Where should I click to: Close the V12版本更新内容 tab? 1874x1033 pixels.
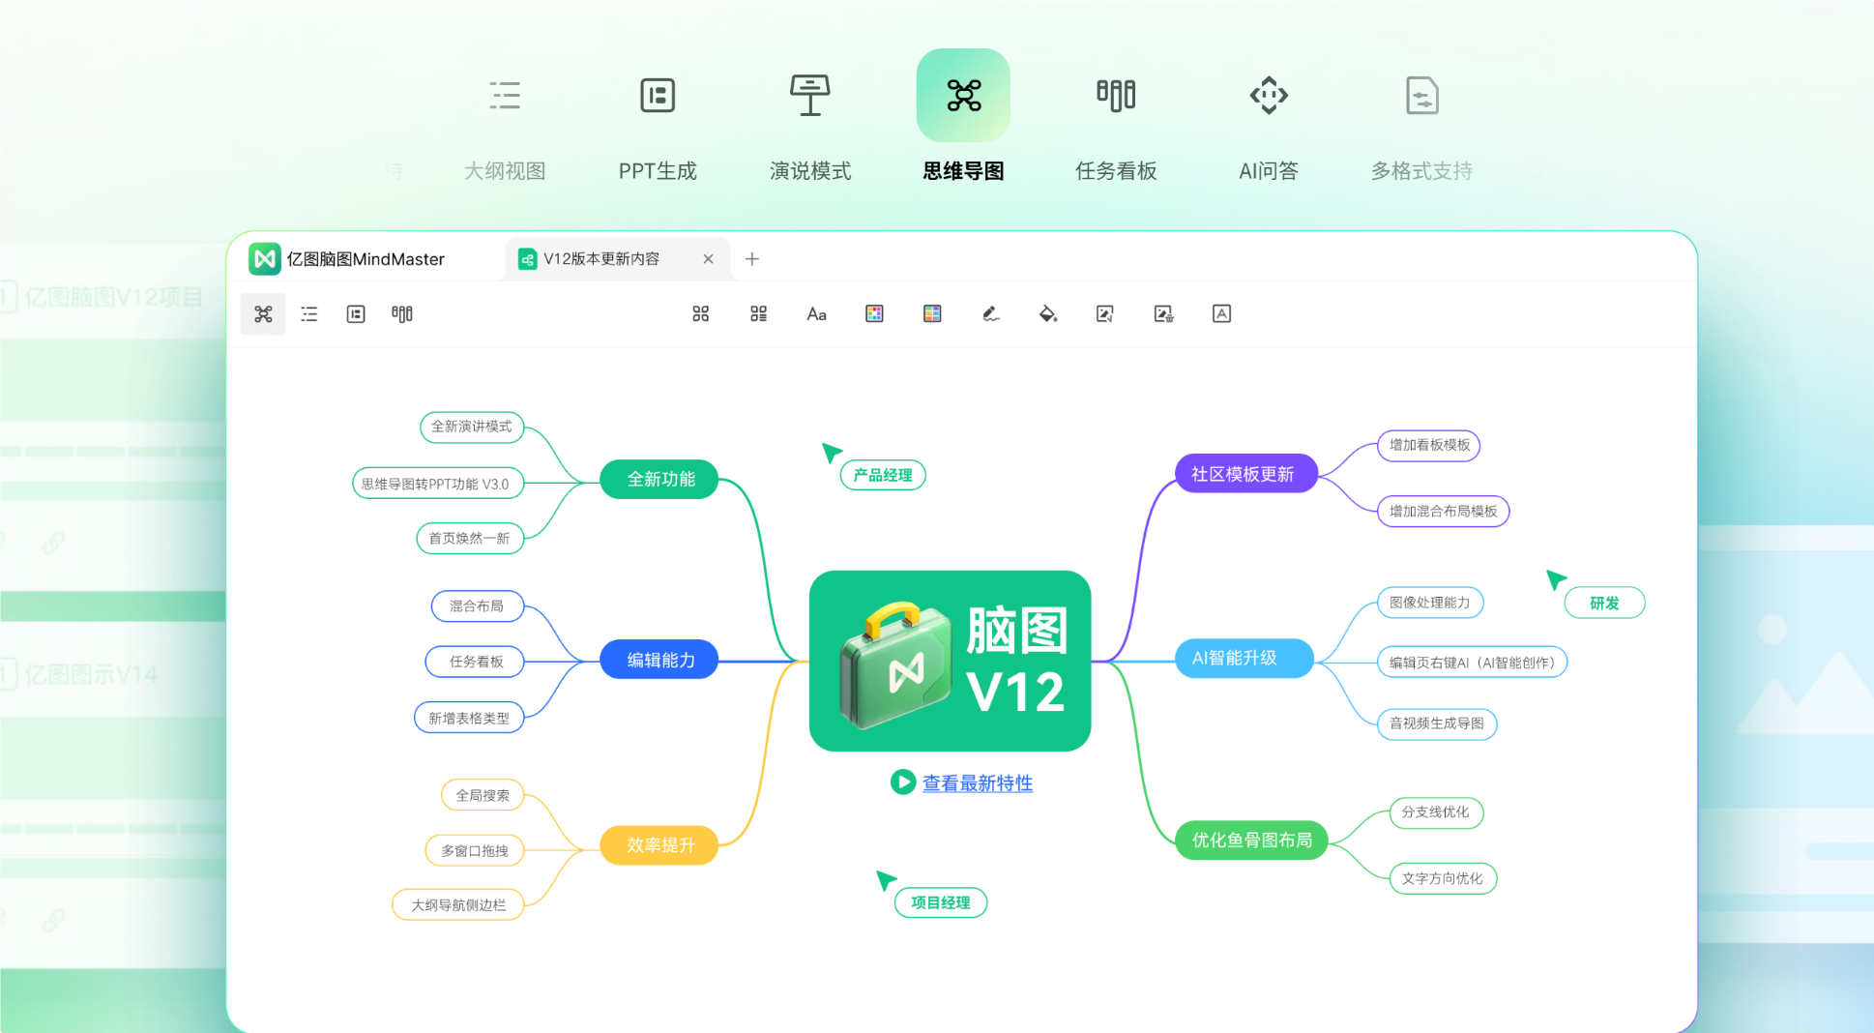tap(708, 258)
